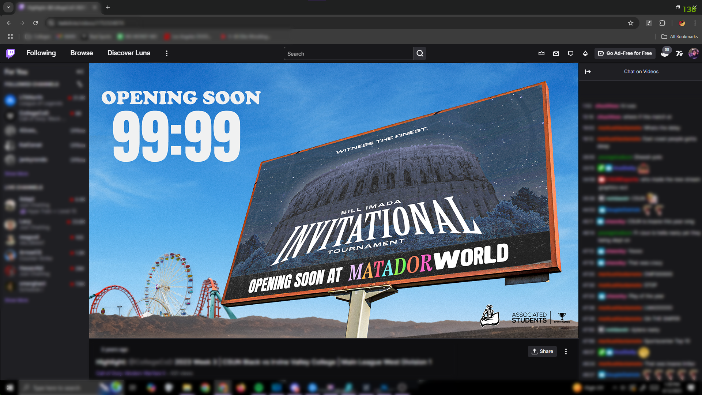Open the user profile avatar menu

coord(694,53)
